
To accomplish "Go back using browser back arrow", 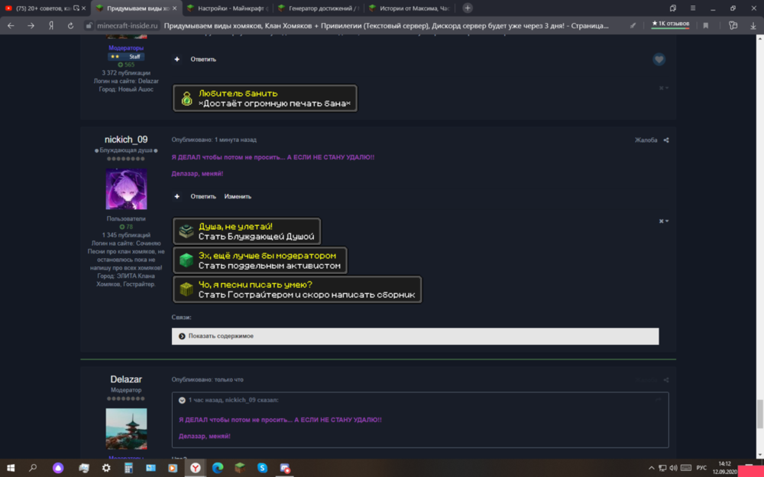I will [11, 26].
